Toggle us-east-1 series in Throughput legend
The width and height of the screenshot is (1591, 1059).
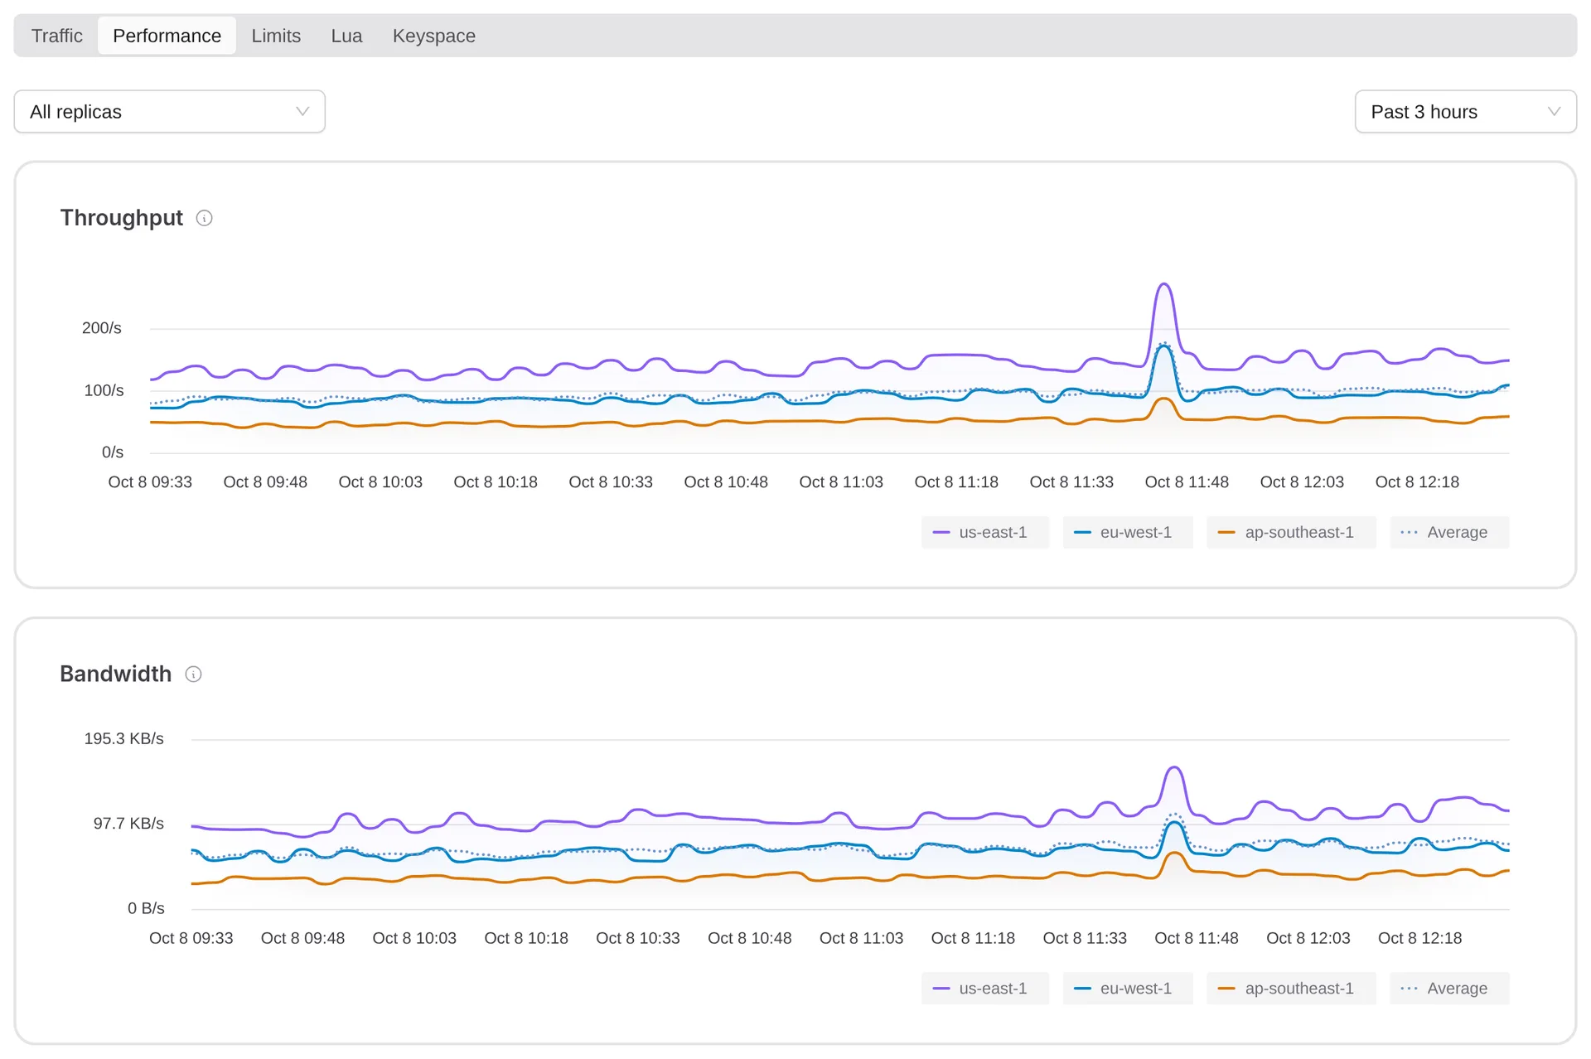point(984,532)
